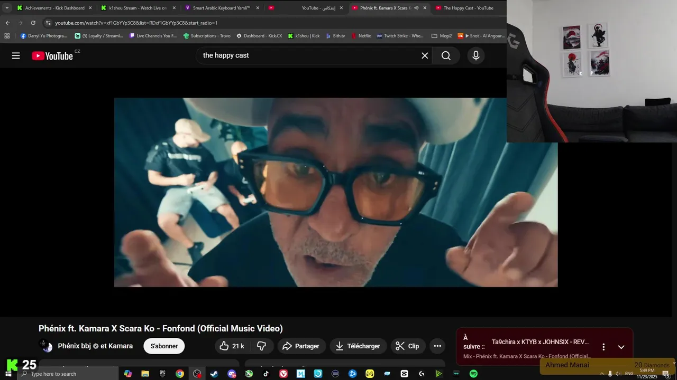Open Spotify from the taskbar
The width and height of the screenshot is (677, 380).
(x=473, y=374)
